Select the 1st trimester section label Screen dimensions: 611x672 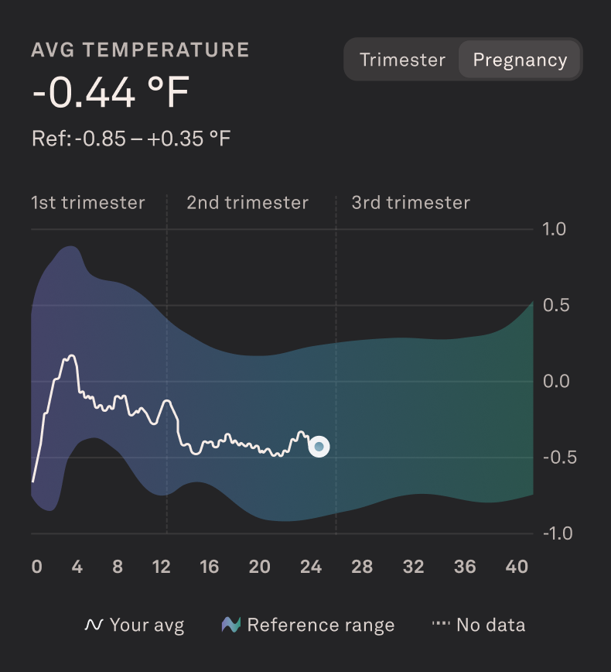87,203
